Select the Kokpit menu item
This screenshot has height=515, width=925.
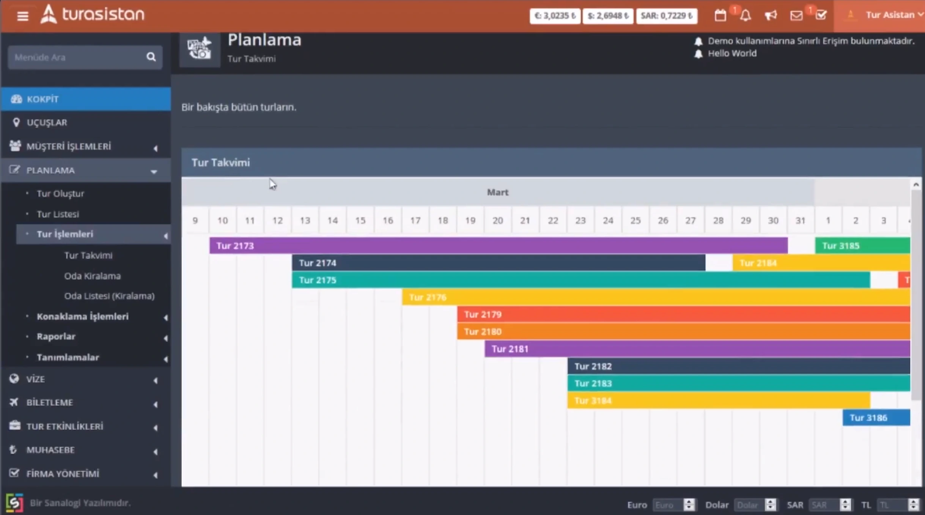85,99
